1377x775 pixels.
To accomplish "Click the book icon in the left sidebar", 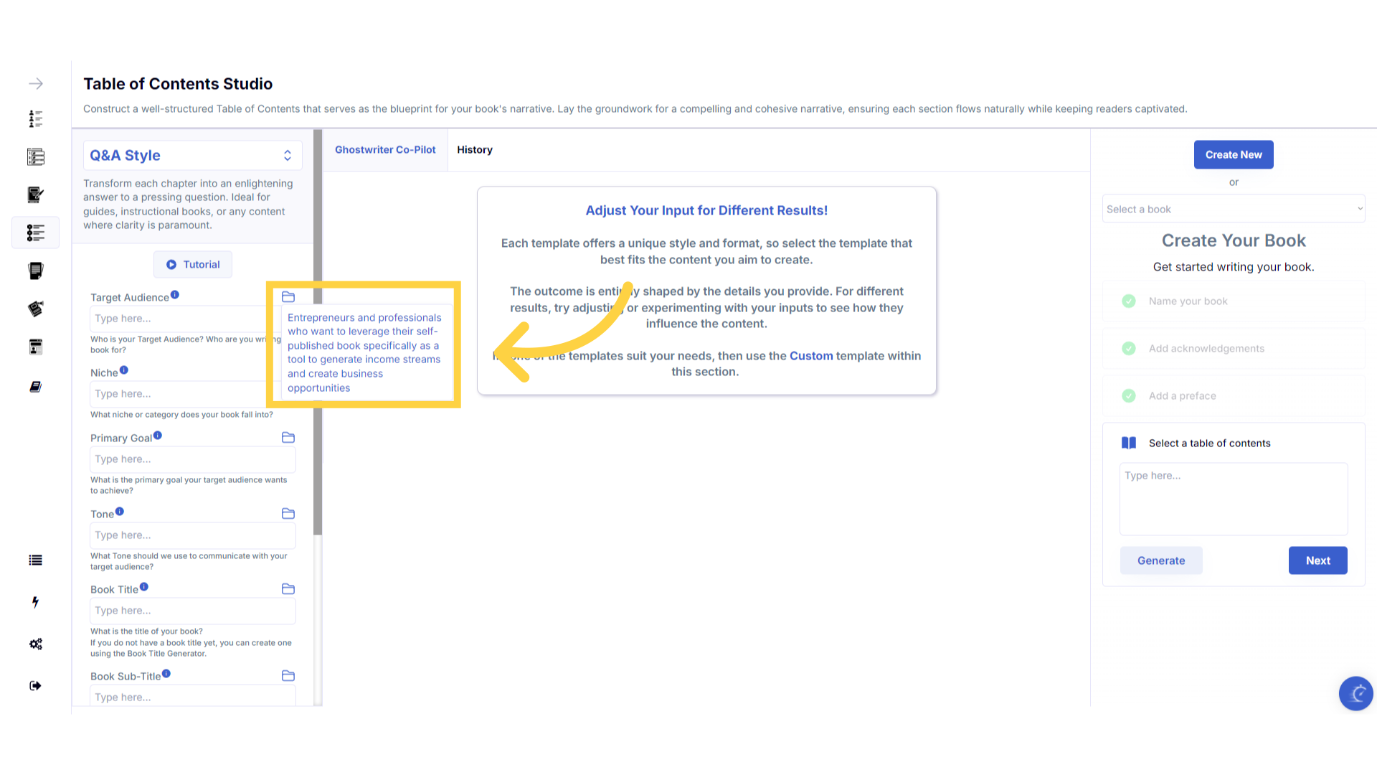I will (36, 387).
